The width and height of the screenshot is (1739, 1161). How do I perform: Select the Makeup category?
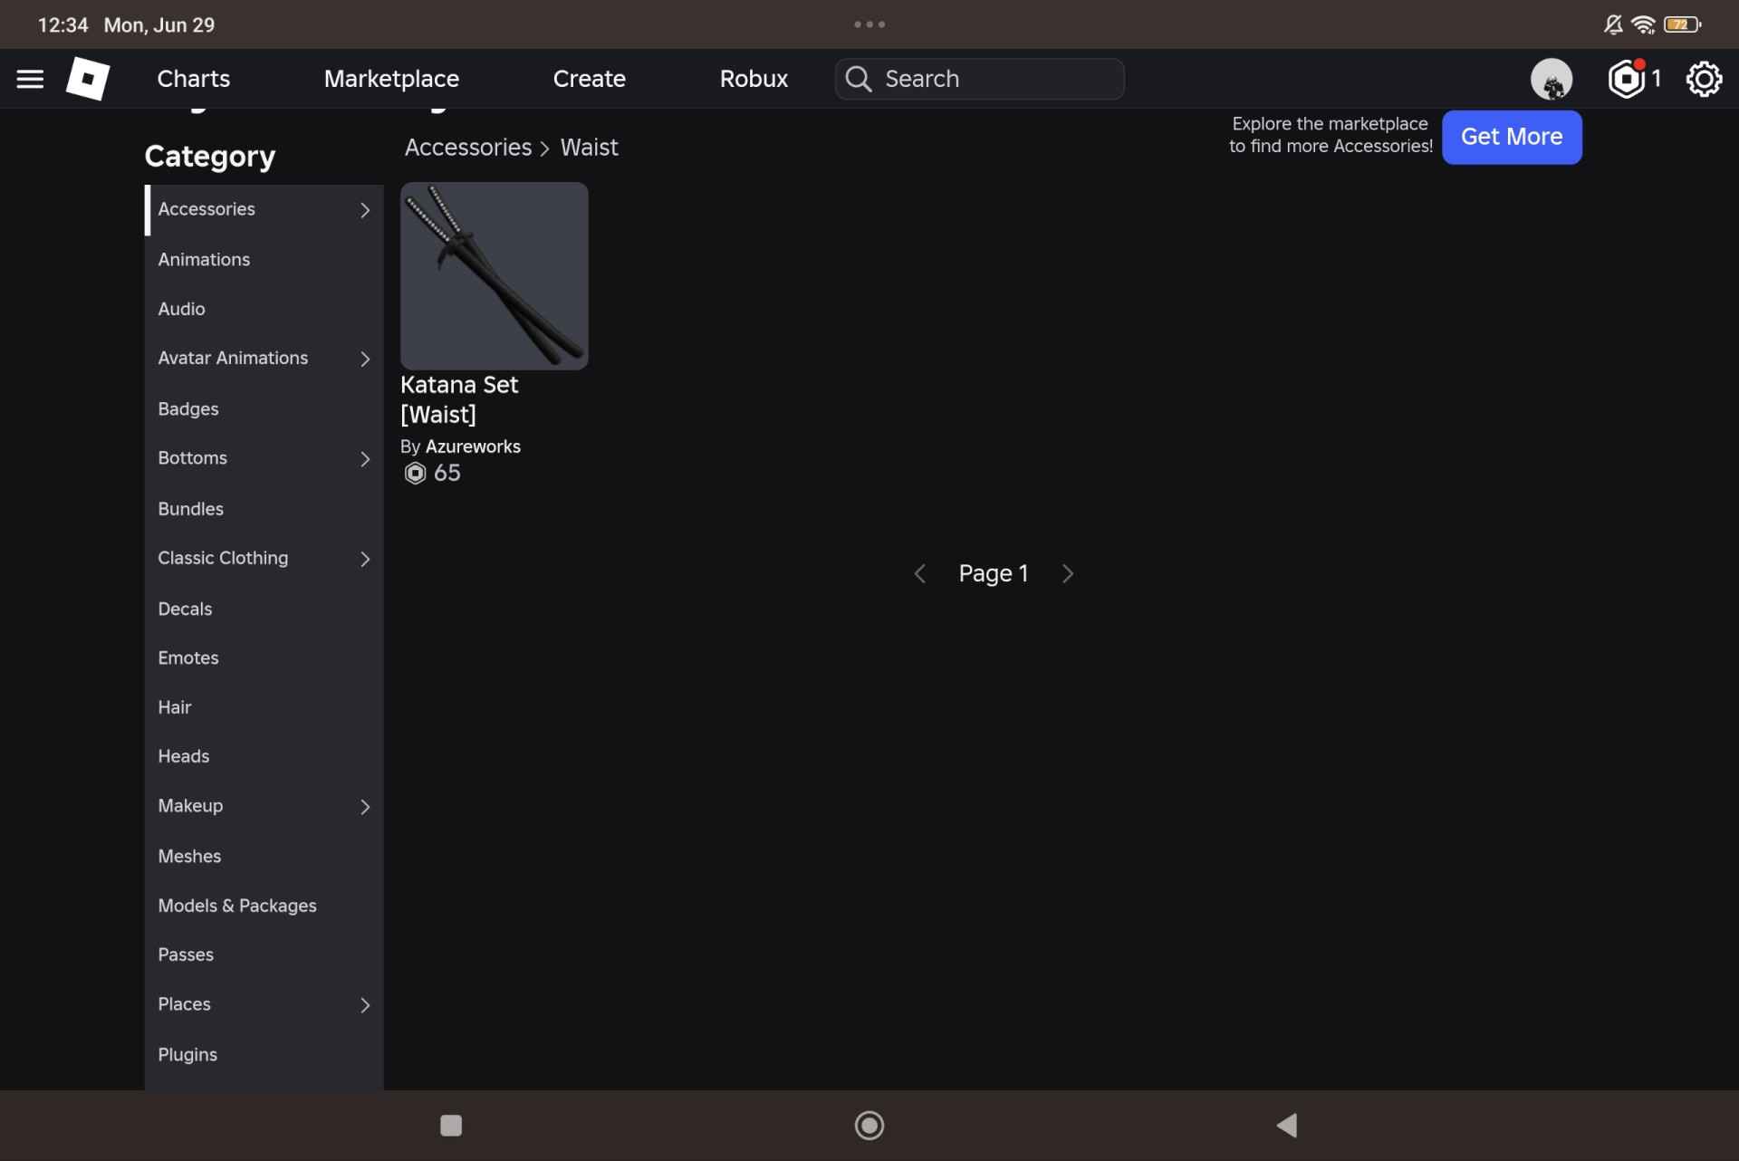click(x=264, y=806)
